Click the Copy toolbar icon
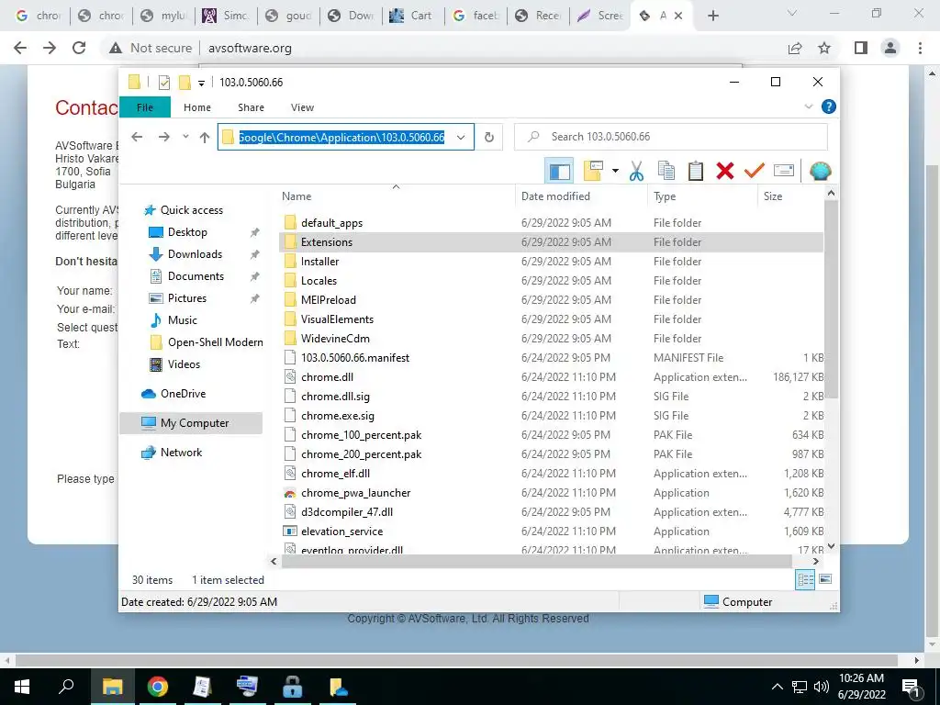Viewport: 940px width, 705px height. pos(666,172)
